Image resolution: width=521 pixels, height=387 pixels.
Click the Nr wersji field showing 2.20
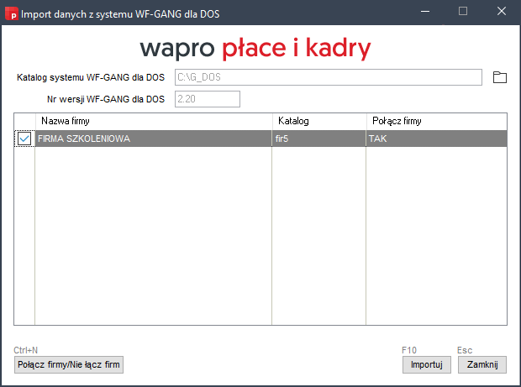(x=208, y=99)
